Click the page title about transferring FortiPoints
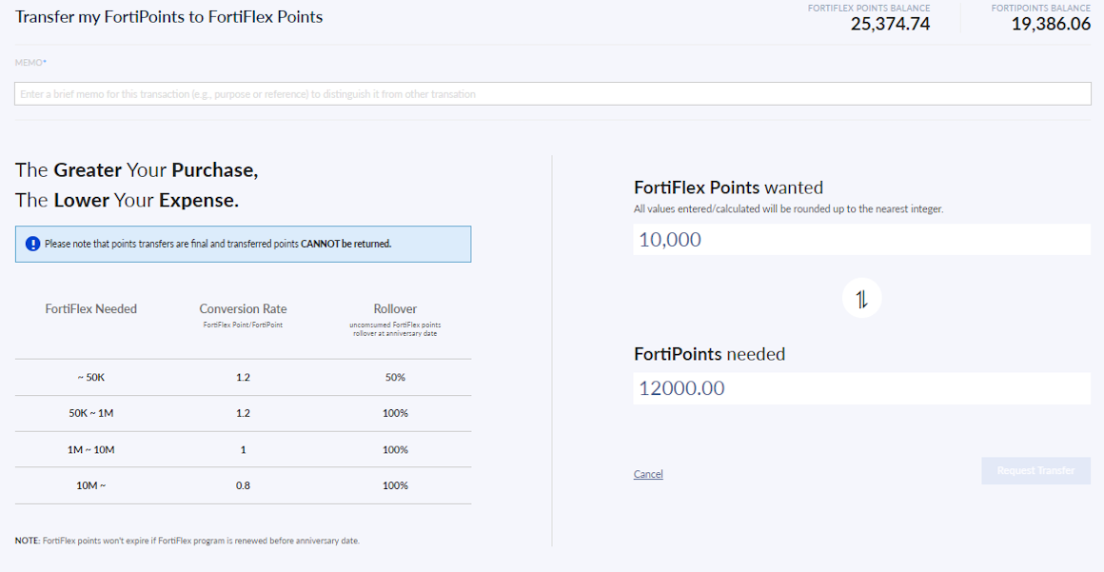This screenshot has height=572, width=1104. coord(169,17)
